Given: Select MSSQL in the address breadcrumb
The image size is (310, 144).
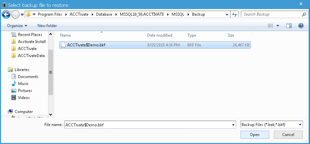Looking at the screenshot, I should [178, 14].
